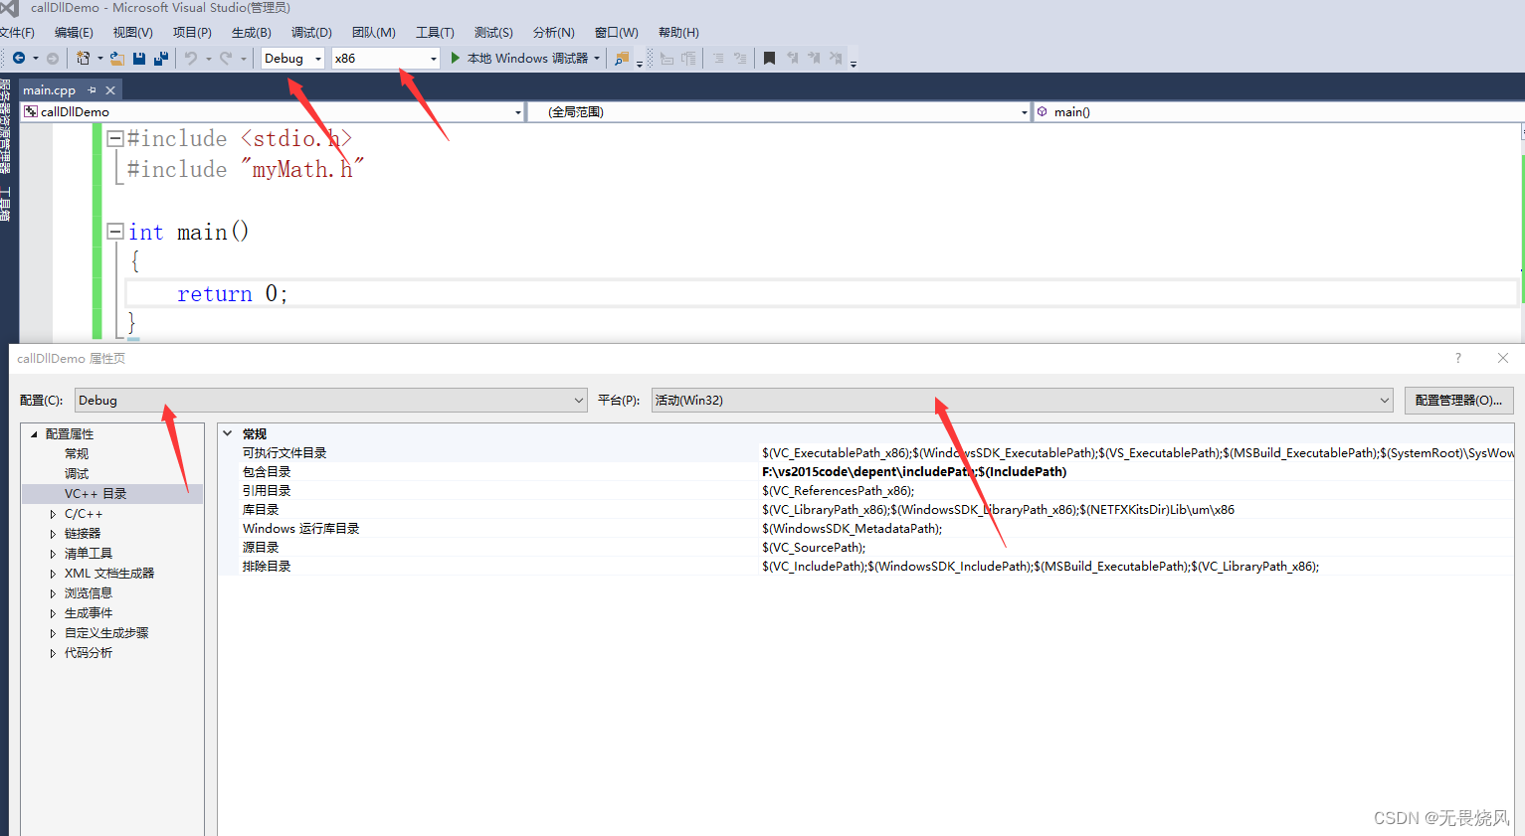This screenshot has width=1525, height=836.
Task: Expand the 代码分析 tree node
Action: (53, 653)
